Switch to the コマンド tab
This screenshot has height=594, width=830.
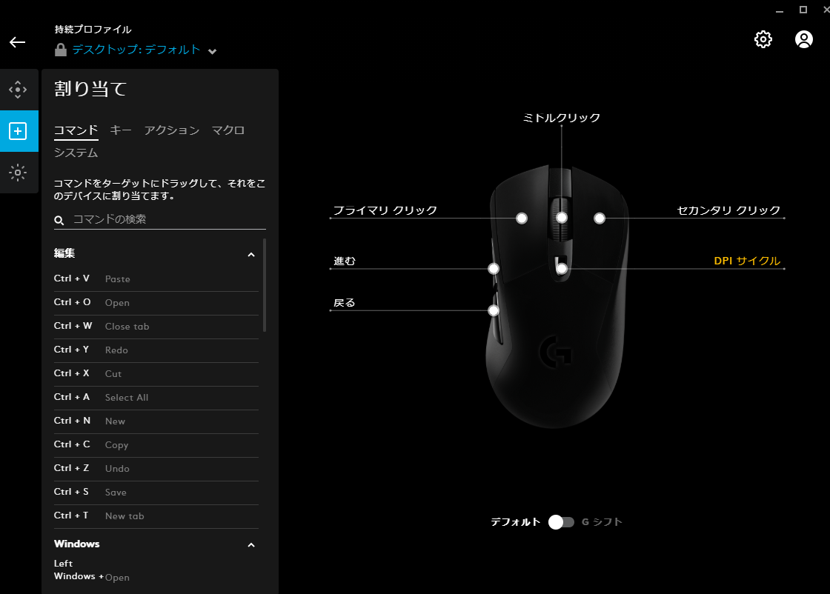(x=76, y=130)
